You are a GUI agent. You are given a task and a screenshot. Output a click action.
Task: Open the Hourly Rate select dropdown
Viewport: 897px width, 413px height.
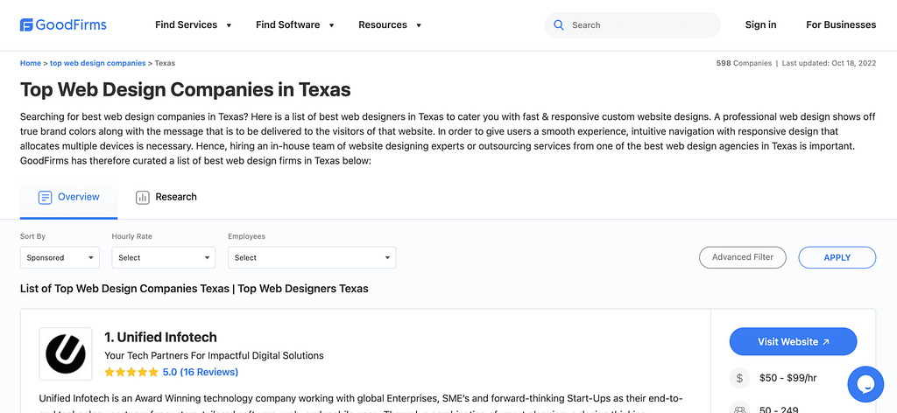[164, 257]
